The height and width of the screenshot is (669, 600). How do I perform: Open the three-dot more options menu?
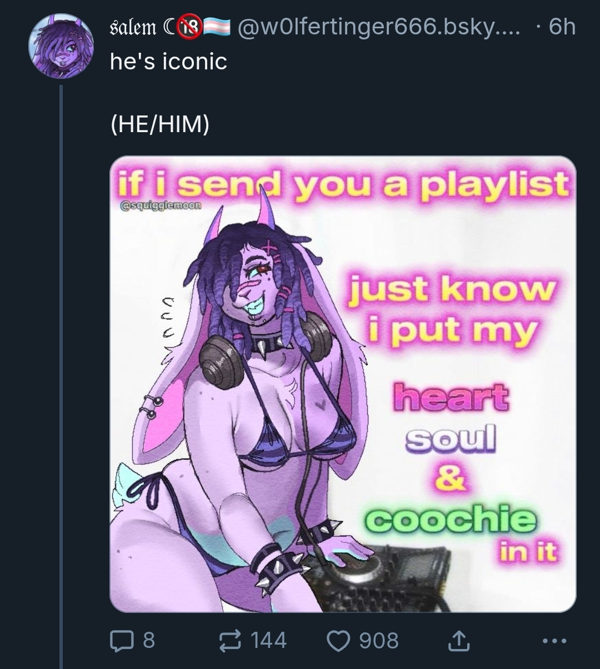pyautogui.click(x=553, y=641)
